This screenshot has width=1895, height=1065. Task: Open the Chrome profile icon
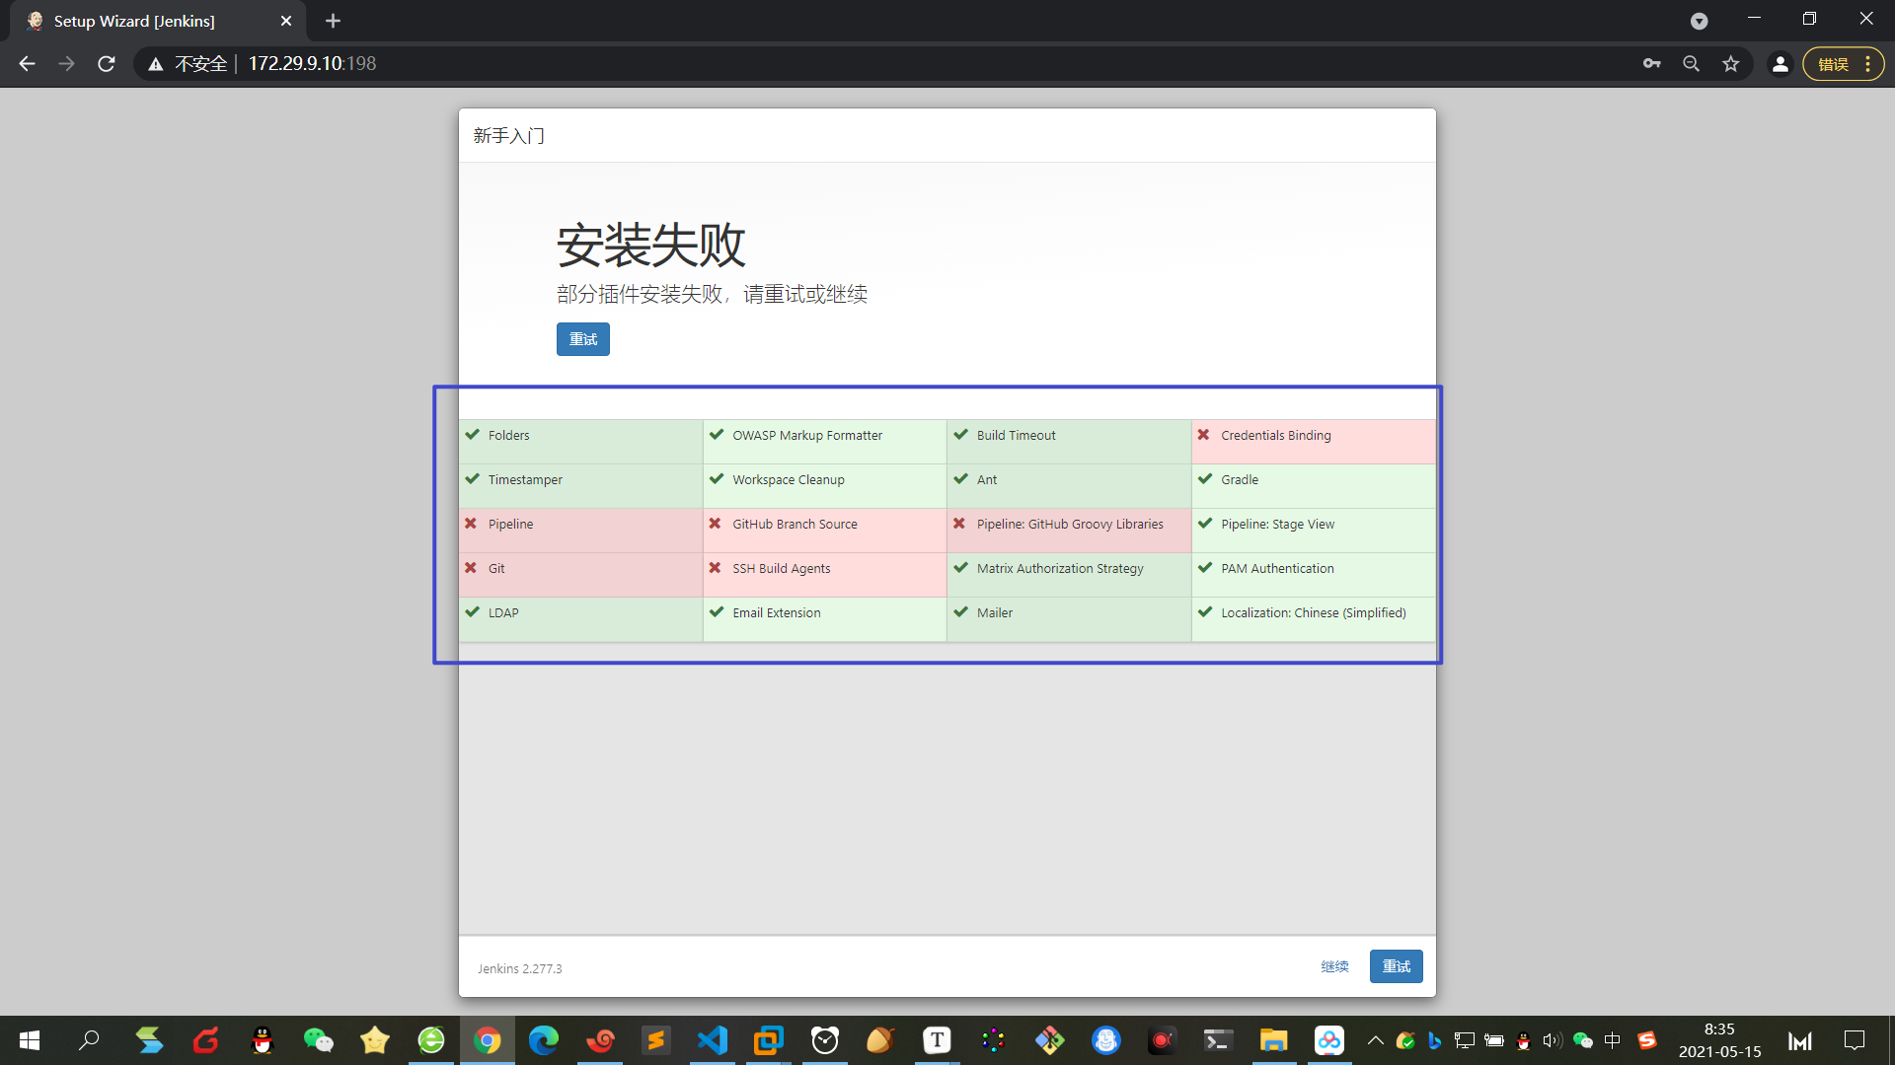1780,64
